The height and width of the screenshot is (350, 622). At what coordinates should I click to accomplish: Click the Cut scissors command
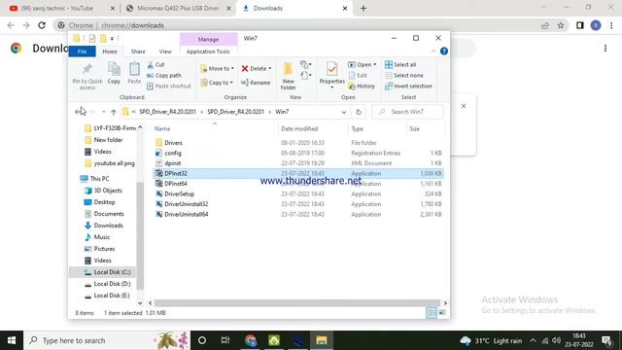(155, 65)
